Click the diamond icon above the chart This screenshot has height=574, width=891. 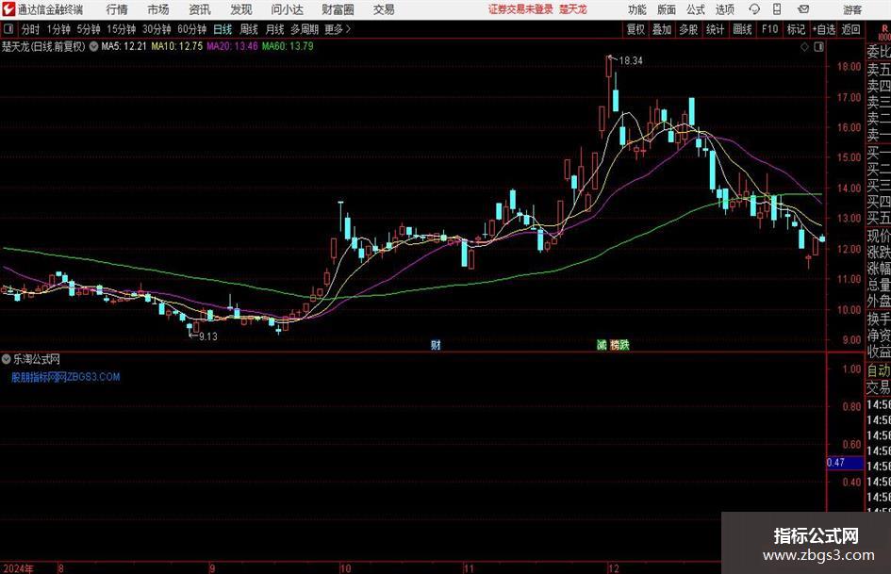804,47
